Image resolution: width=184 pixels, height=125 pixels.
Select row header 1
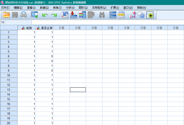pos(9,32)
